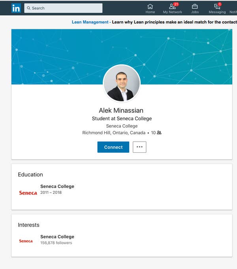
Task: Open the LinkedIn logo home link
Action: (x=16, y=8)
